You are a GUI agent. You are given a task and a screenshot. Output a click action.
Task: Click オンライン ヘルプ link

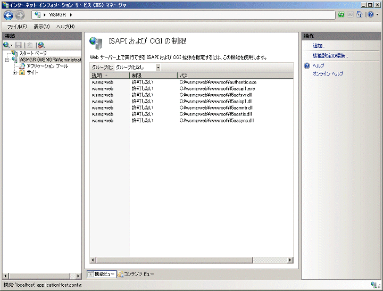pos(328,73)
